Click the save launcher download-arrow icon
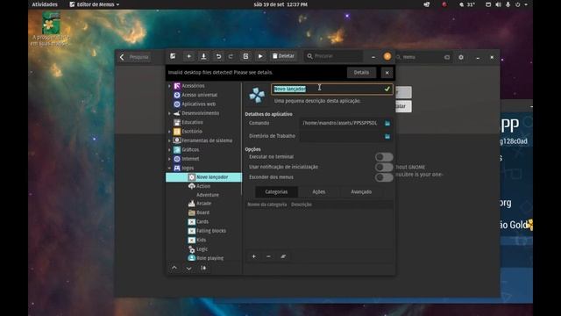 click(203, 56)
